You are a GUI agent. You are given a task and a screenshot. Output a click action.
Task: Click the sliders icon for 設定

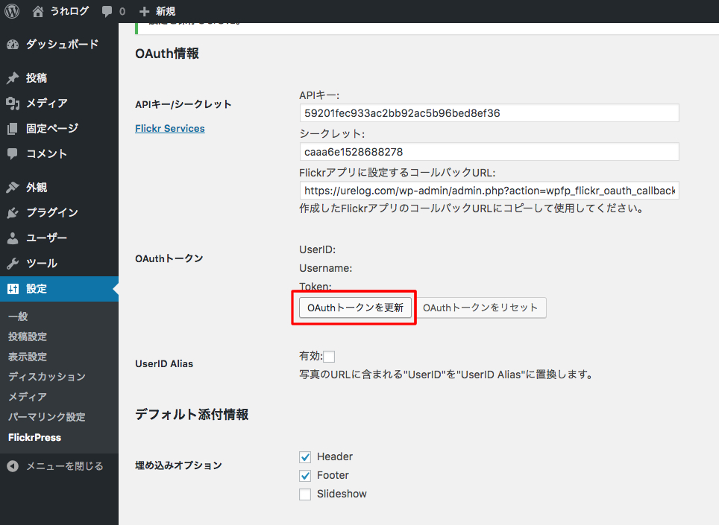tap(13, 289)
